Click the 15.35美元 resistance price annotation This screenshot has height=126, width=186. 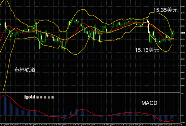pyautogui.click(x=165, y=10)
